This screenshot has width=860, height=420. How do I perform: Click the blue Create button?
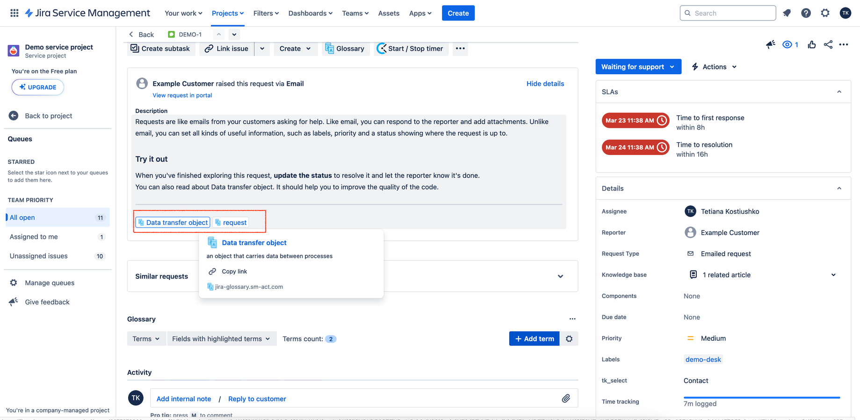458,13
